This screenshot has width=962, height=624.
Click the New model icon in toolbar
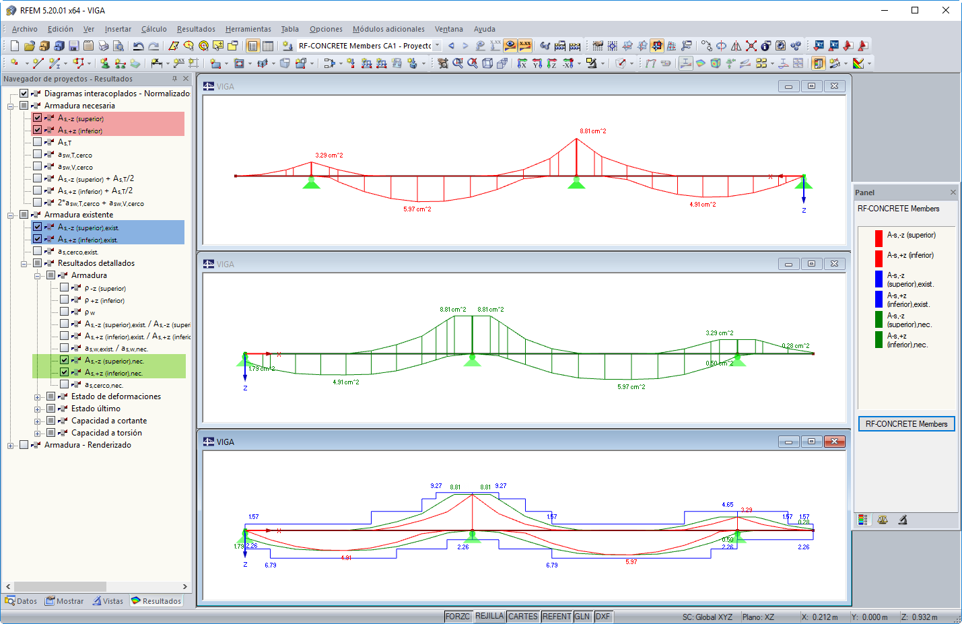(14, 46)
